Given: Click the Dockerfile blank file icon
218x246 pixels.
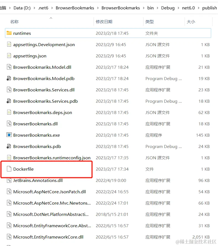Looking at the screenshot, I should tap(9, 169).
